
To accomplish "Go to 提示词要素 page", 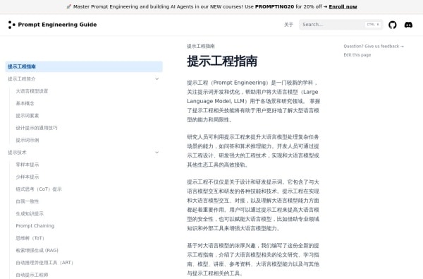I will coord(27,116).
